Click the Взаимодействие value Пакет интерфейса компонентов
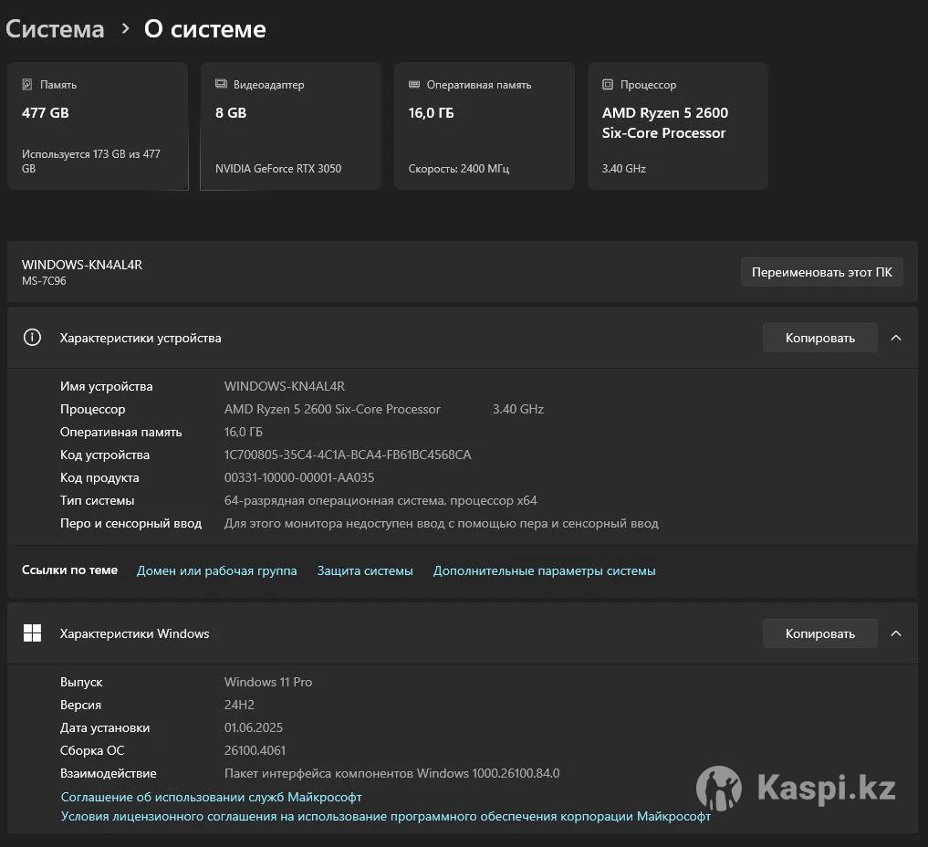The width and height of the screenshot is (928, 847). pos(391,774)
